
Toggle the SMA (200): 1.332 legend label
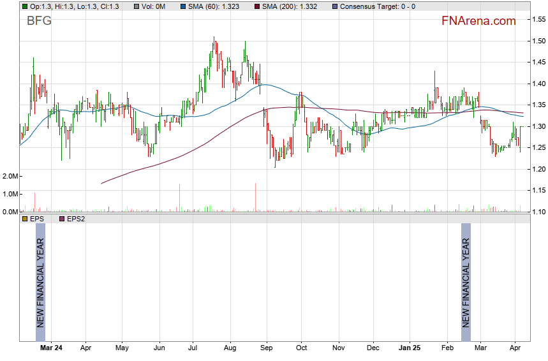click(x=293, y=6)
